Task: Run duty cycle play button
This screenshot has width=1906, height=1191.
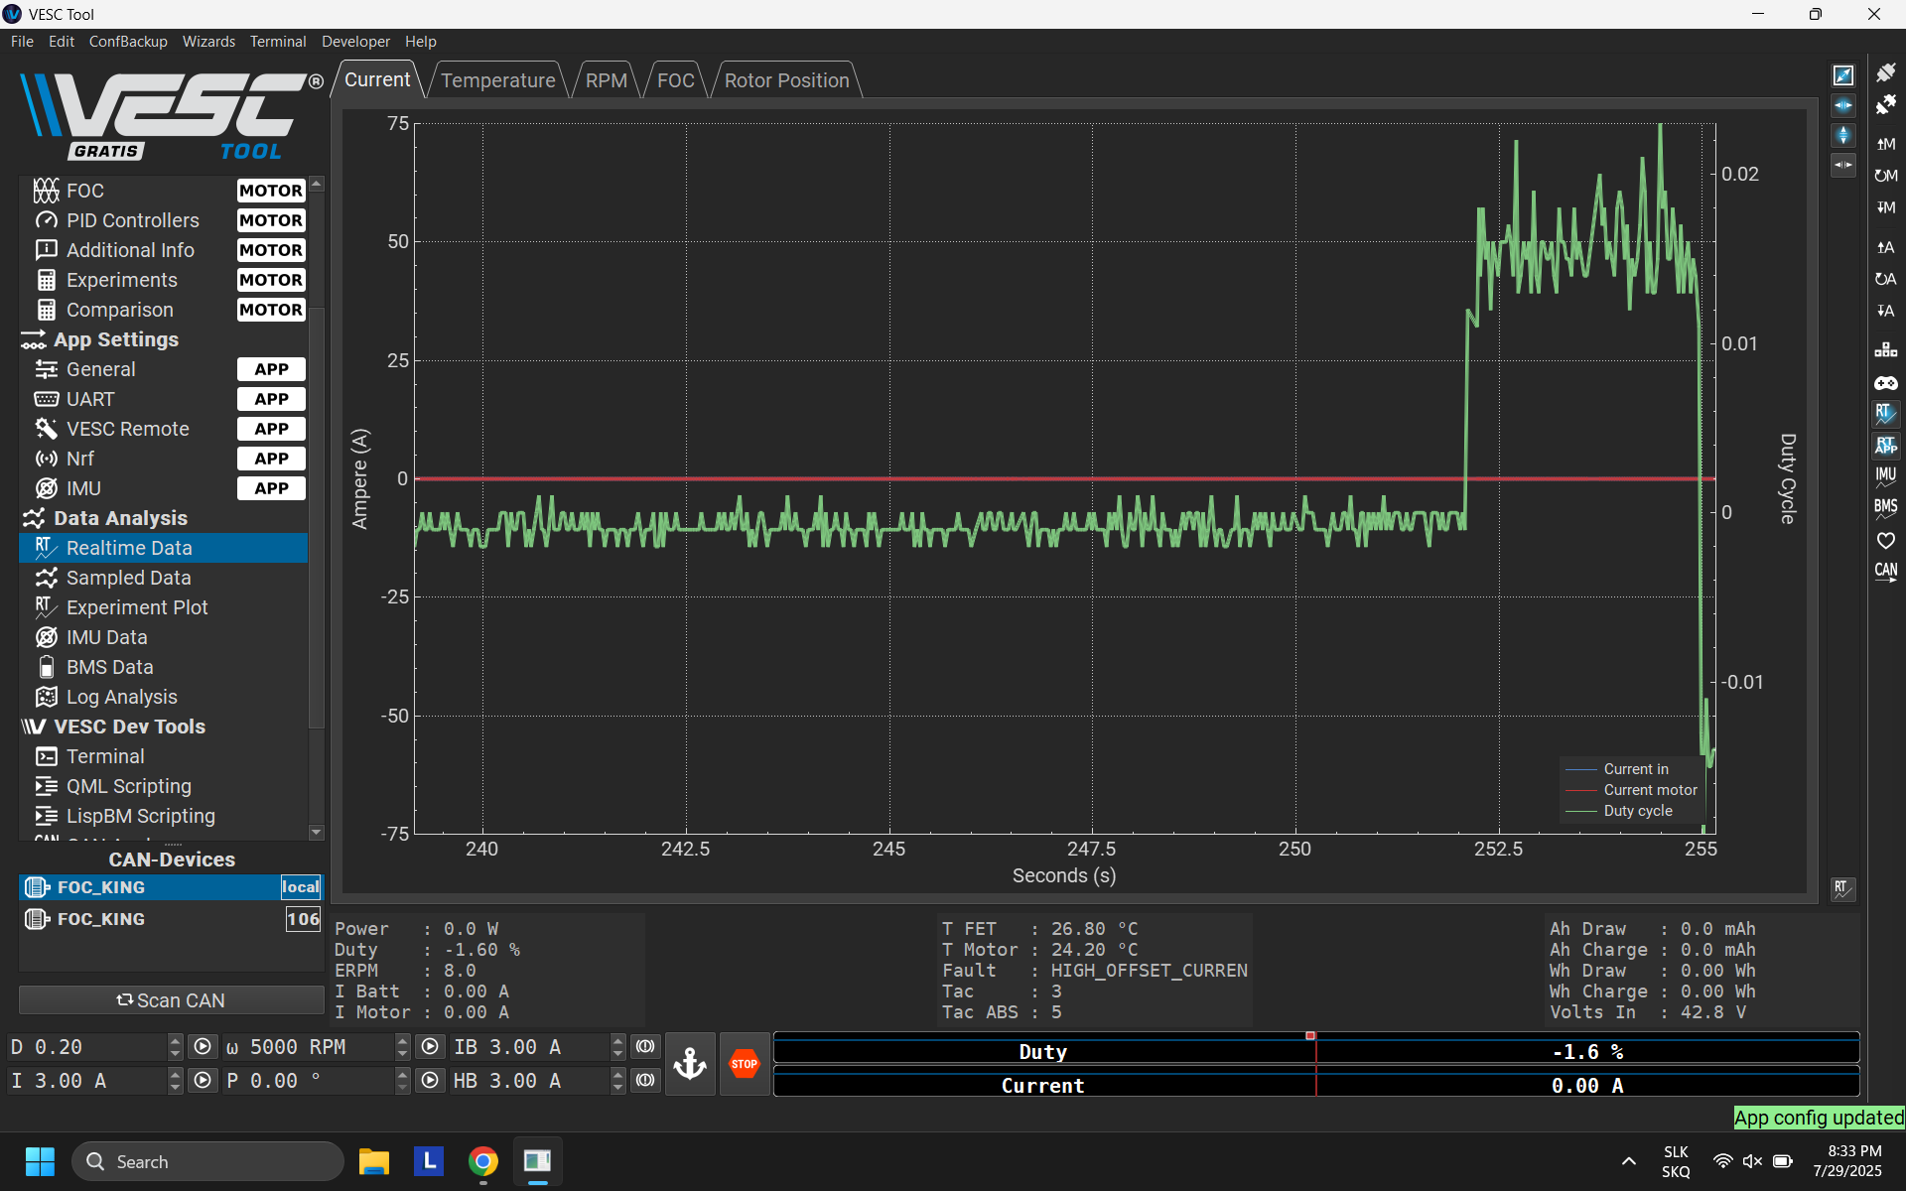Action: coord(203,1047)
